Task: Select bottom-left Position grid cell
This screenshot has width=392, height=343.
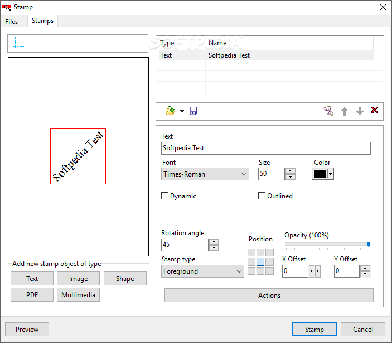Action: [251, 271]
